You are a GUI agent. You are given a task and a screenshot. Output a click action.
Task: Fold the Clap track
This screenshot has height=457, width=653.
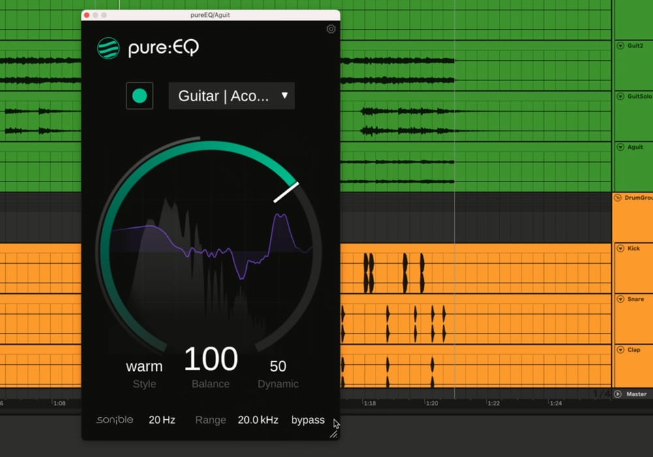pos(620,350)
